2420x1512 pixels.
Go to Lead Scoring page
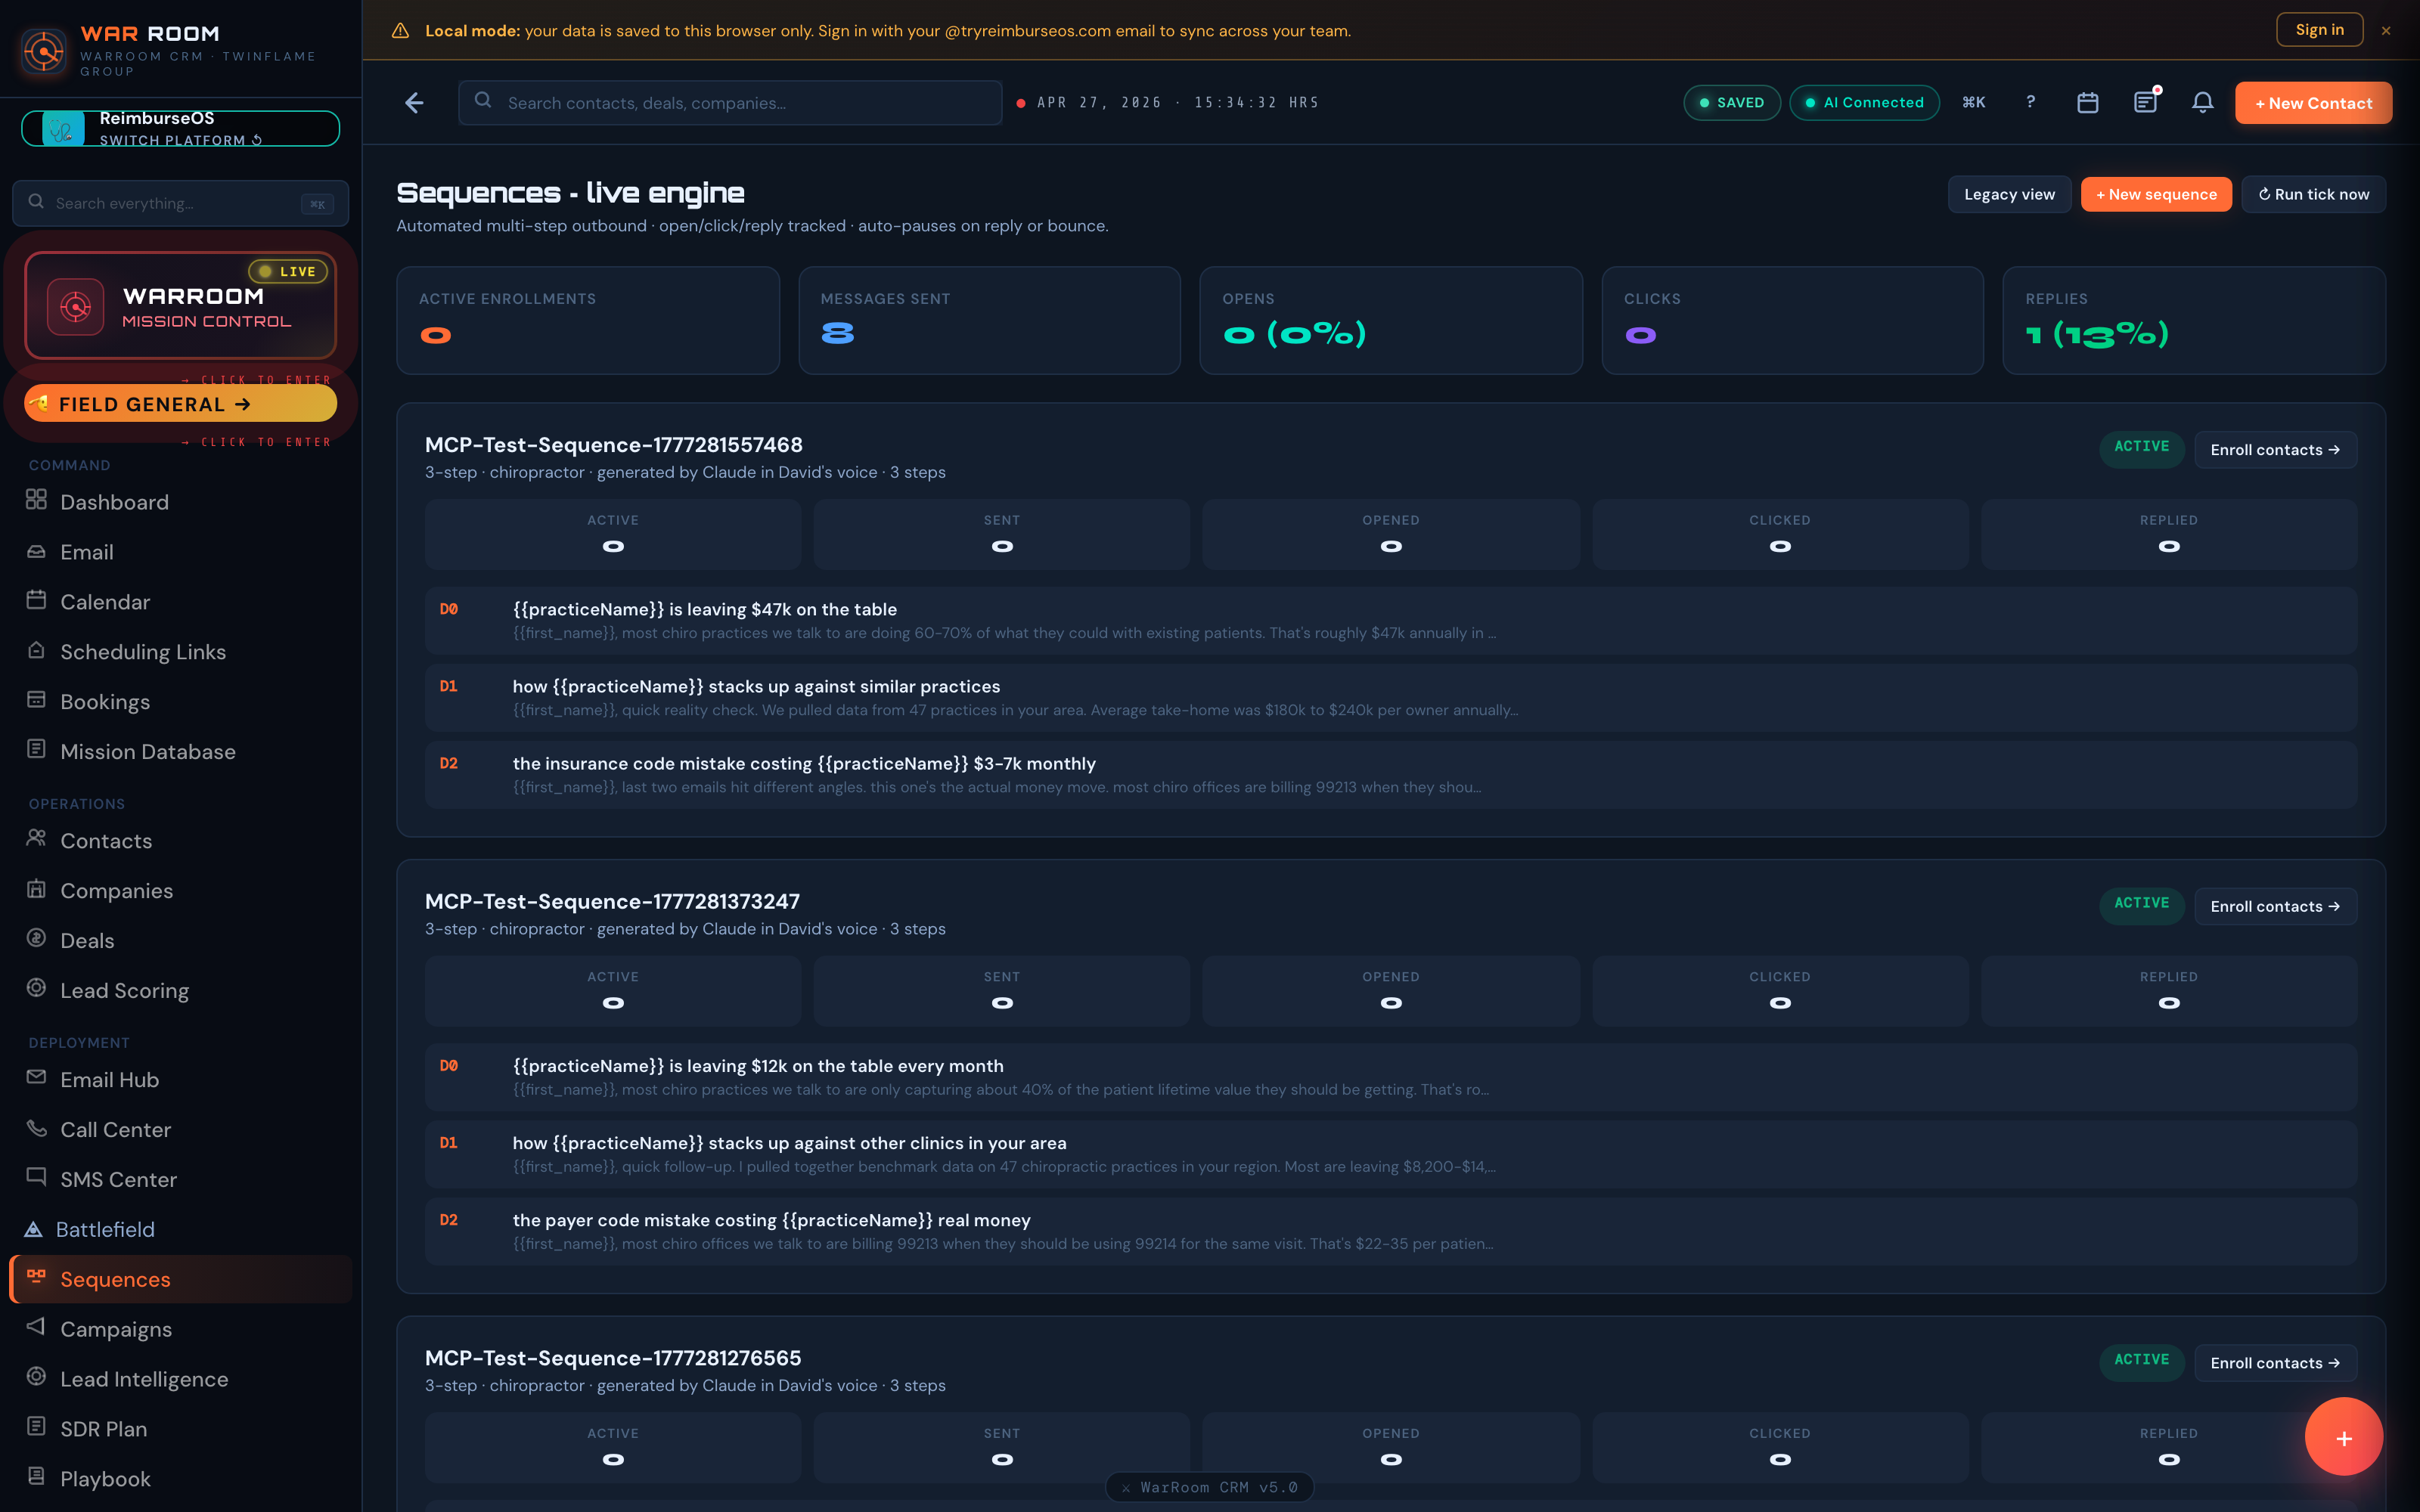coord(124,990)
